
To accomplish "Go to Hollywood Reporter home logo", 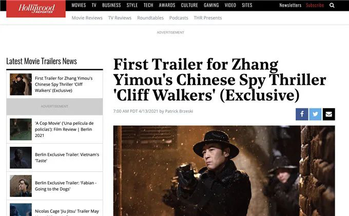I will [36, 9].
